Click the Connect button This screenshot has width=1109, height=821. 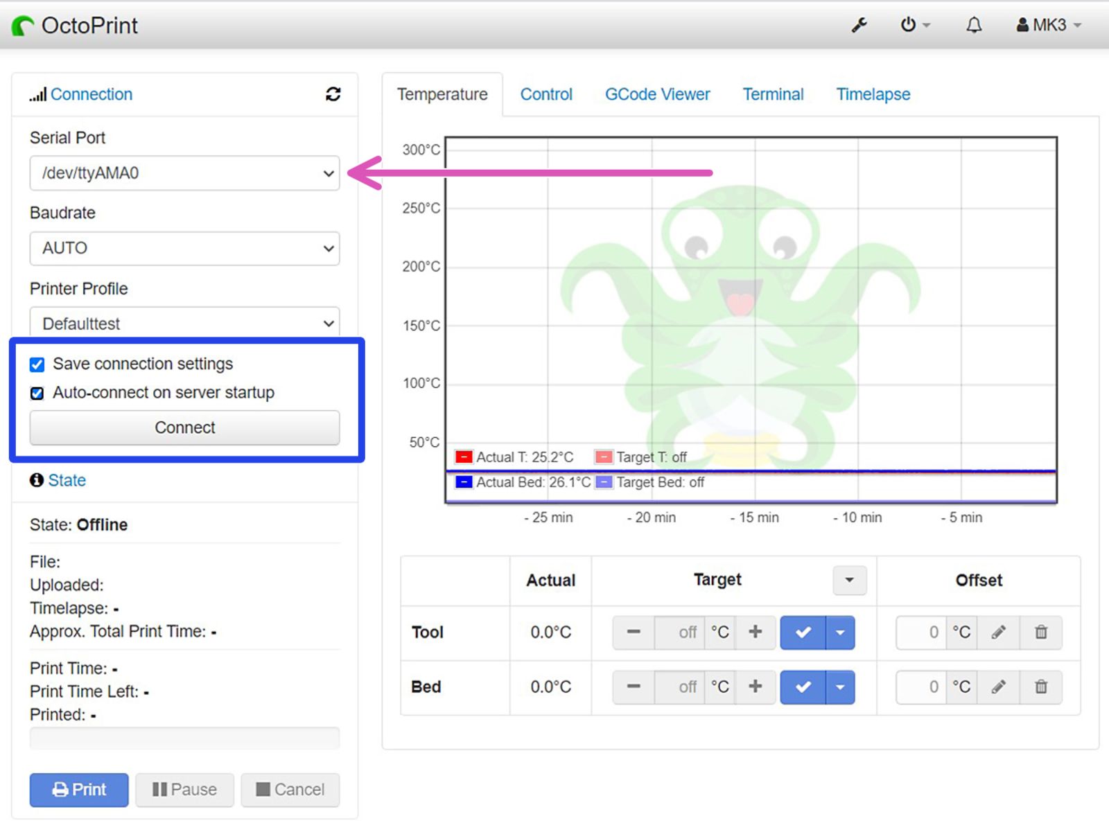[184, 427]
